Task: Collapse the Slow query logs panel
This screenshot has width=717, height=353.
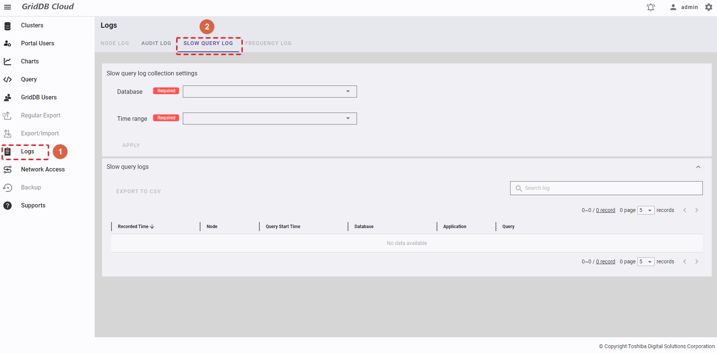Action: tap(698, 167)
